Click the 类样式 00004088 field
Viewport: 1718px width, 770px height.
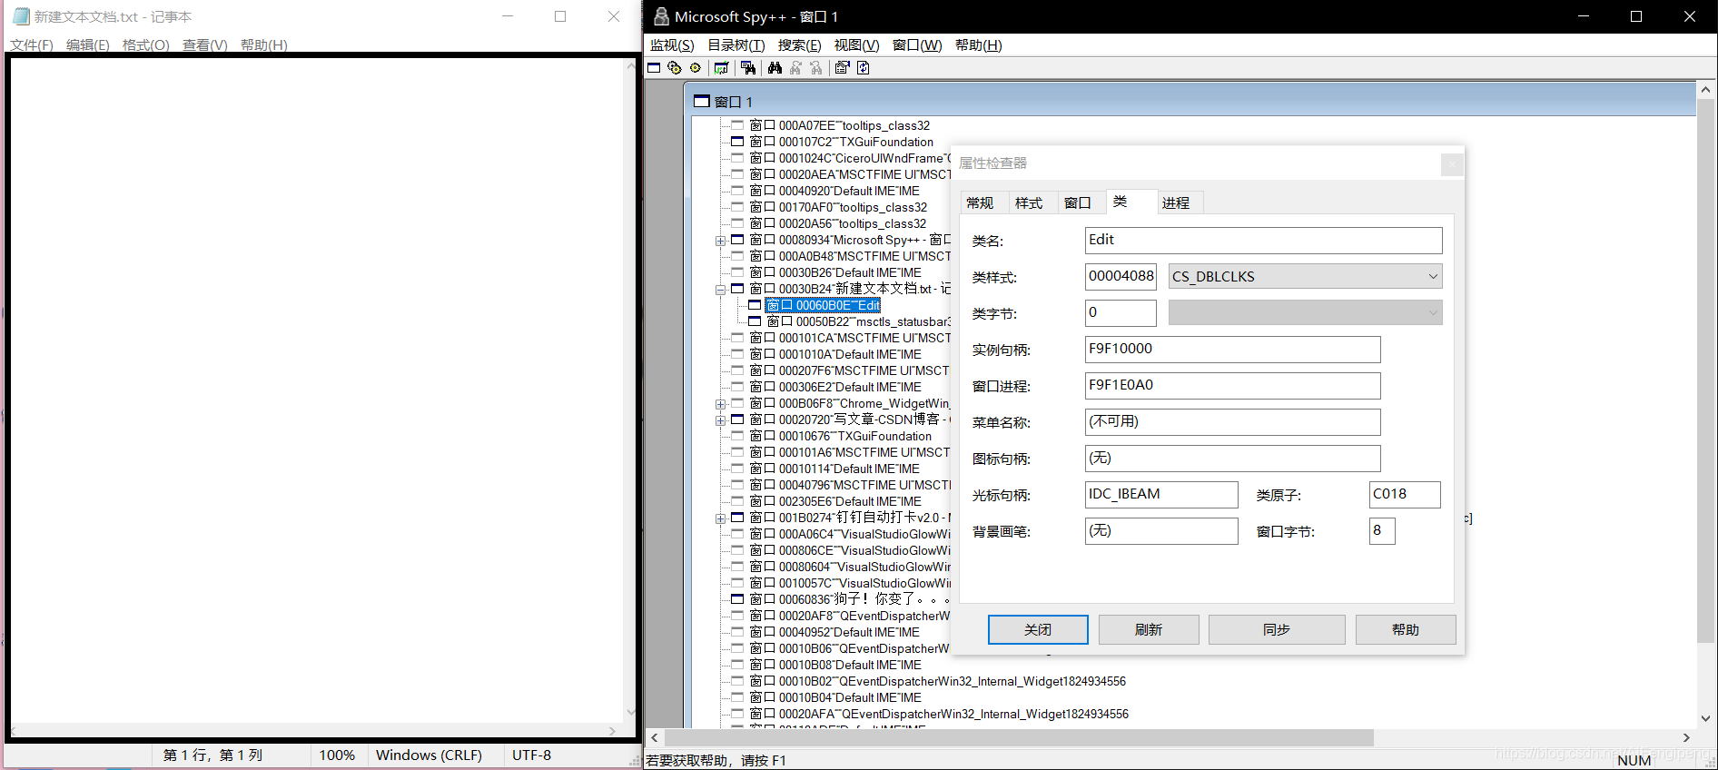1121,276
